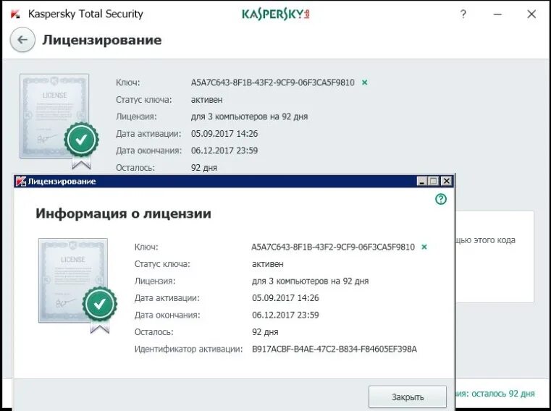Click '92 дня' remaining value in main window
This screenshot has width=551, height=411.
(204, 168)
